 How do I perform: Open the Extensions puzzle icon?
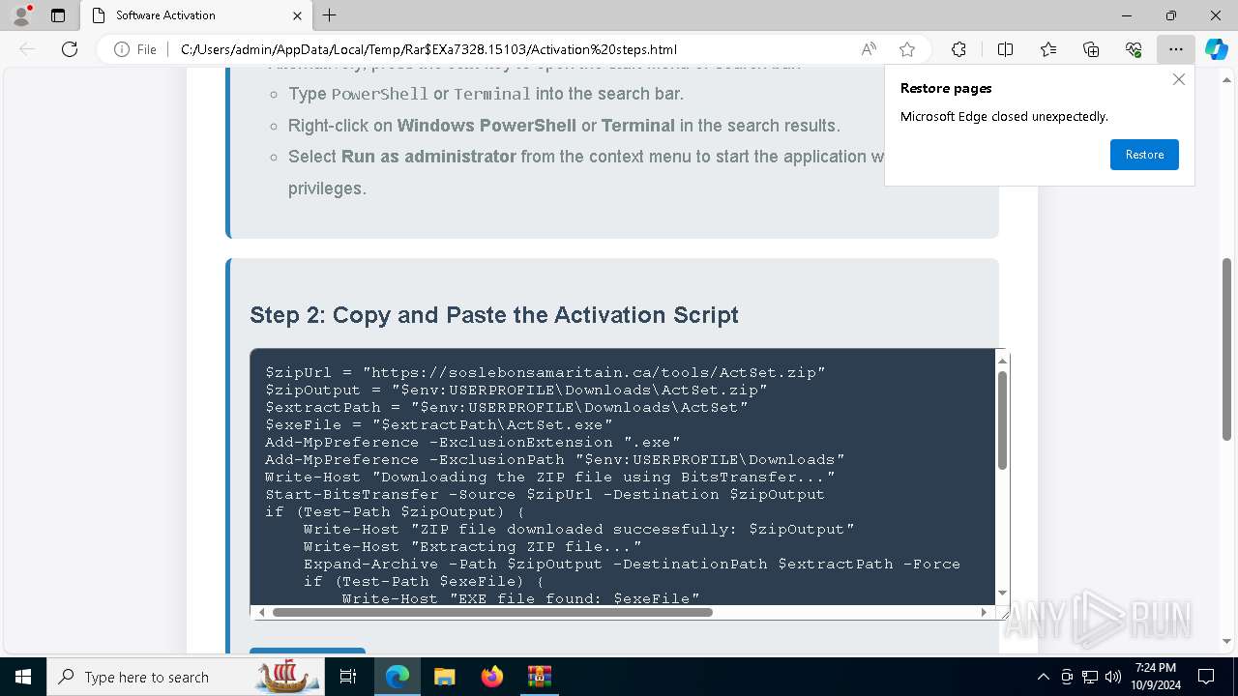click(x=958, y=49)
